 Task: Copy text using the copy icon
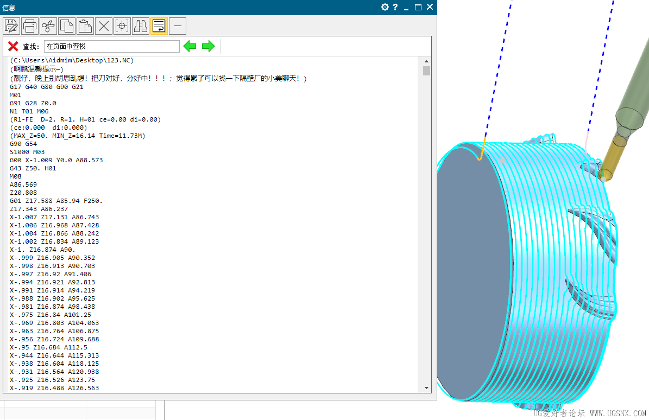pos(66,26)
